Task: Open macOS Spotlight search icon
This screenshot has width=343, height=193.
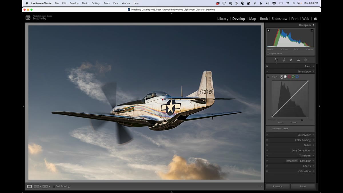Action: pos(294,3)
